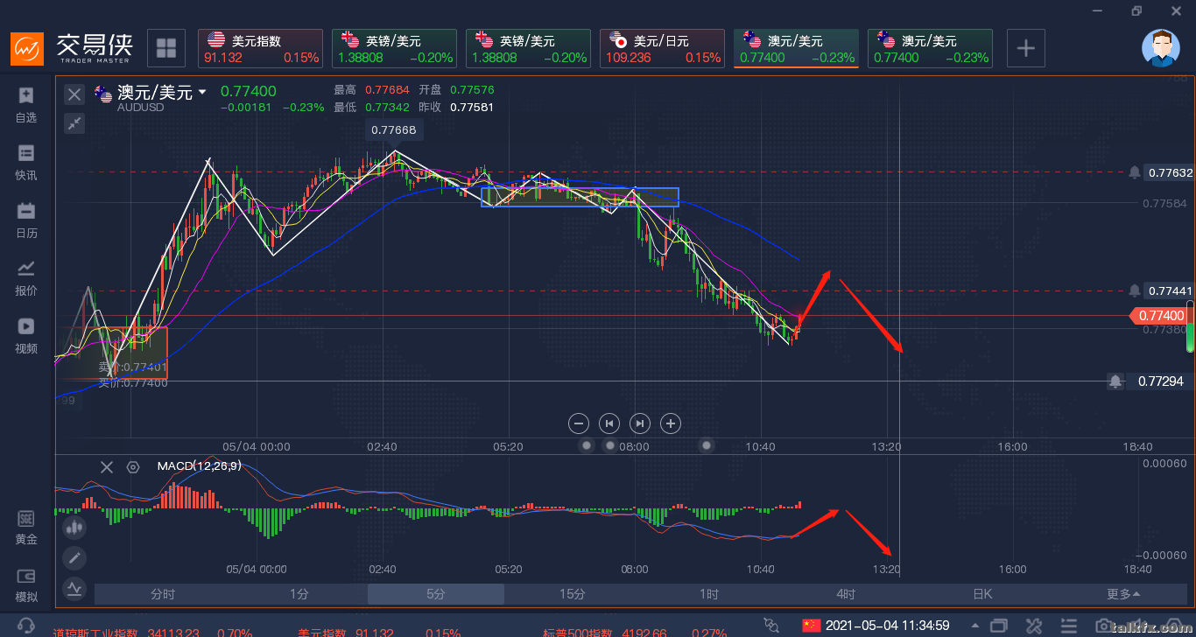Switch to the 1分 timeframe
The height and width of the screenshot is (637, 1196).
click(299, 594)
